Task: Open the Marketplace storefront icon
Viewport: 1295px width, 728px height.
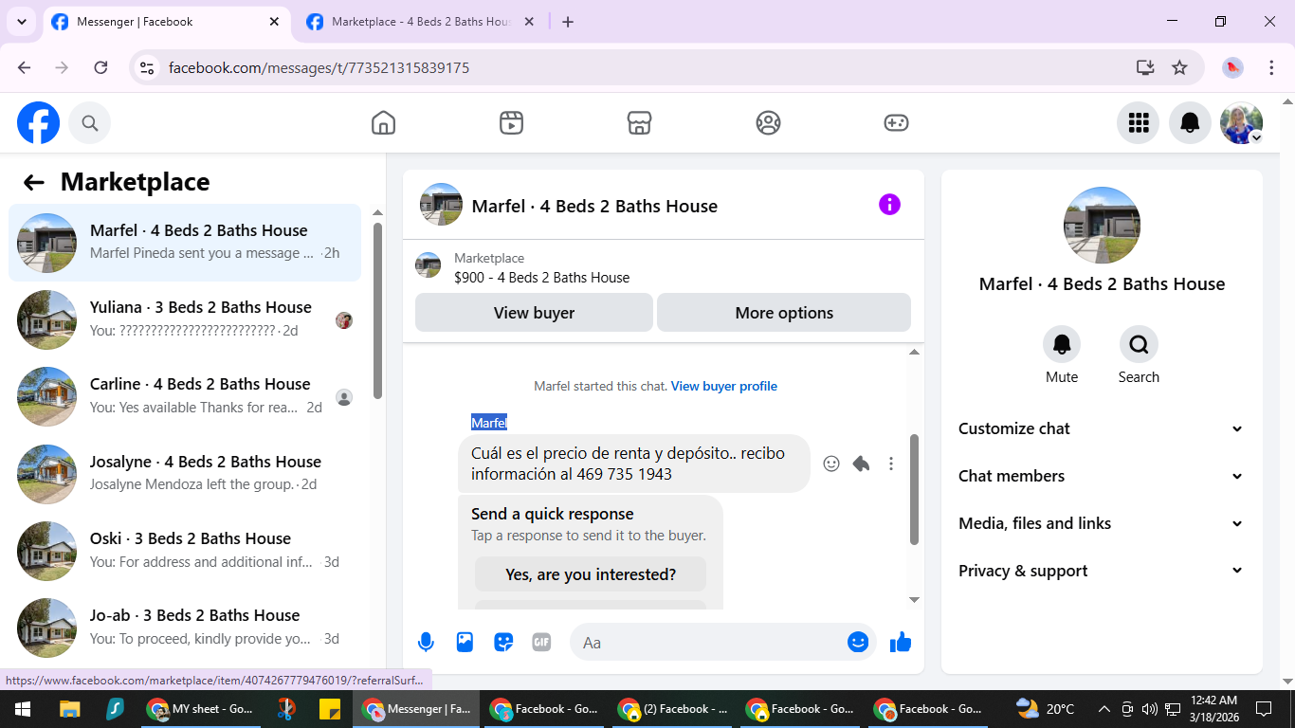Action: coord(640,123)
